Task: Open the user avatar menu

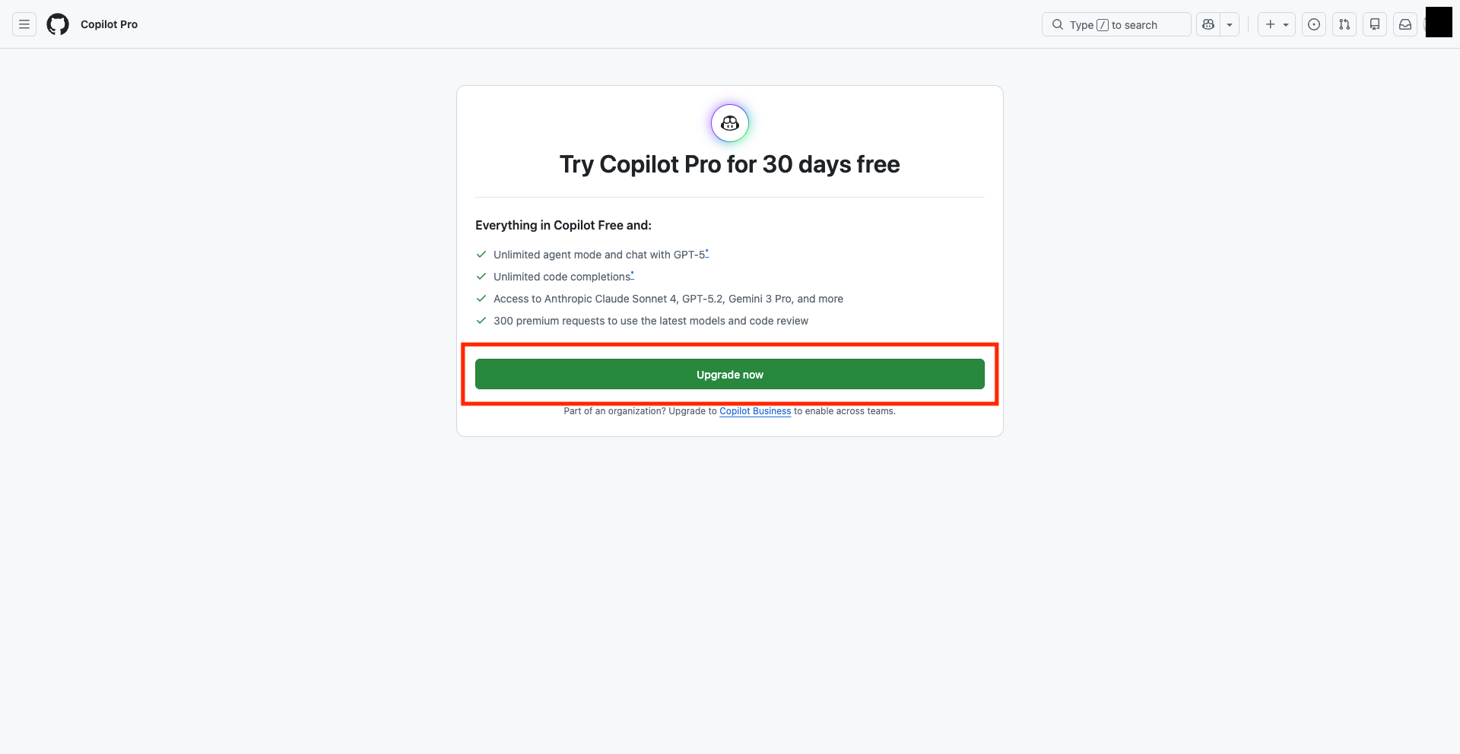Action: tap(1439, 22)
